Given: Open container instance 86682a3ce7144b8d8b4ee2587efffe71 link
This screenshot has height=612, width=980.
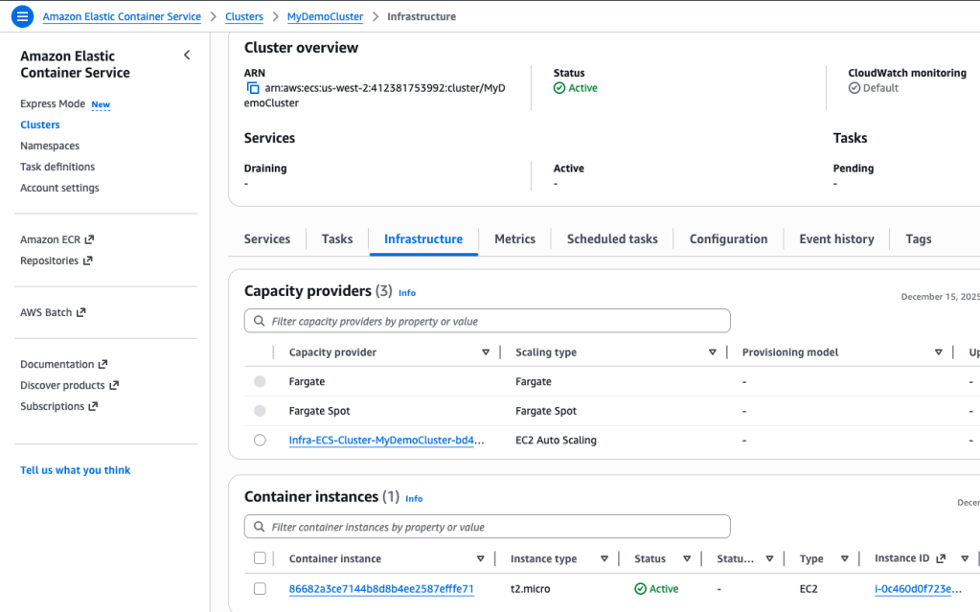Looking at the screenshot, I should [x=381, y=589].
